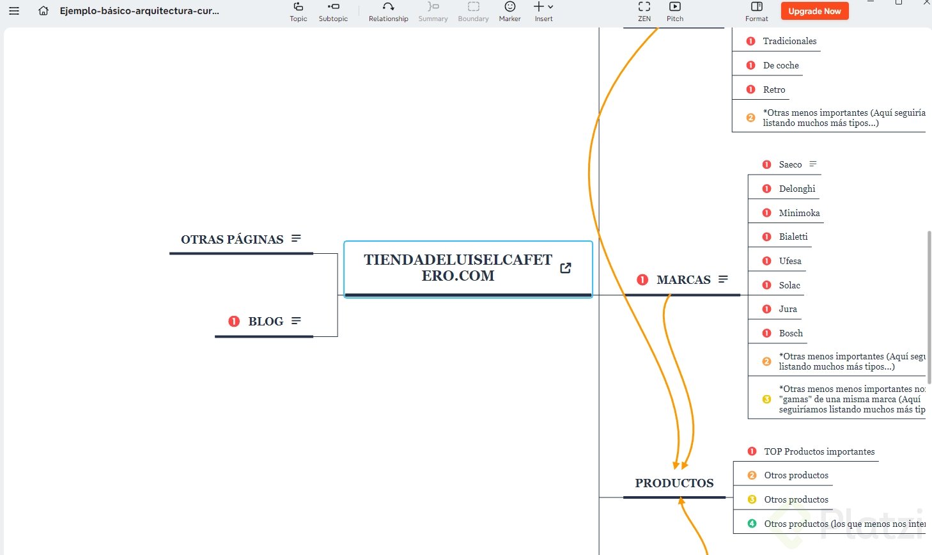
Task: Select the Tradicionales subtopic
Action: pyautogui.click(x=789, y=41)
